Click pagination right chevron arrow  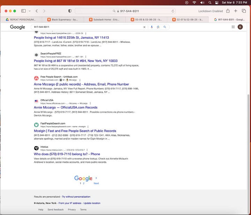(x=96, y=178)
